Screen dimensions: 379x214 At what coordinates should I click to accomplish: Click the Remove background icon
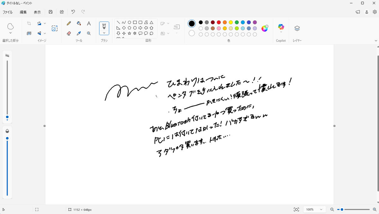coord(29,33)
